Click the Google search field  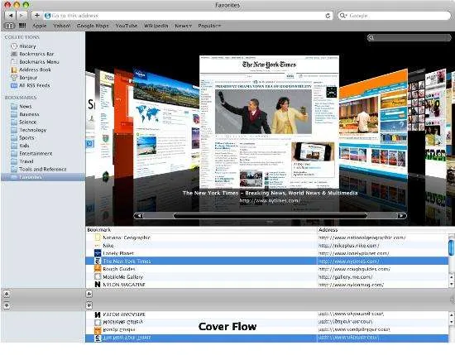[395, 16]
